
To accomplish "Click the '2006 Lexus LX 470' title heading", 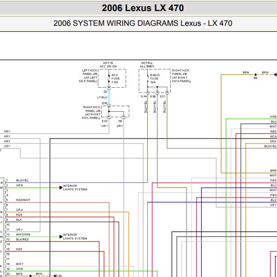I will [x=143, y=8].
